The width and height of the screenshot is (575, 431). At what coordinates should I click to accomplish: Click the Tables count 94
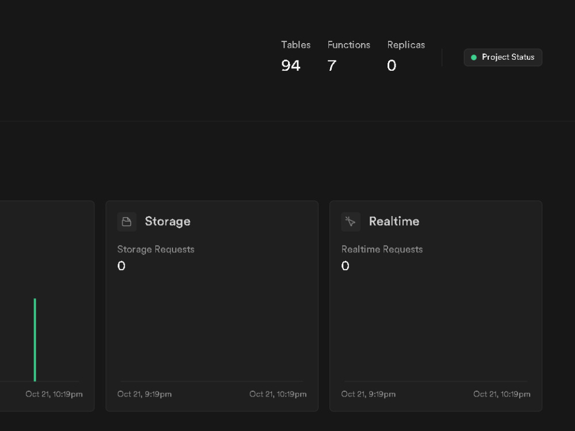pyautogui.click(x=291, y=66)
